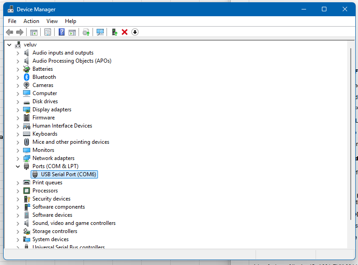
Task: Click the red X Uninstall device icon
Action: [x=125, y=32]
